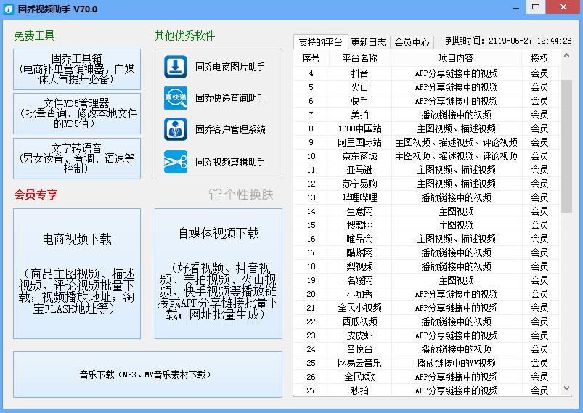Select the 抖音 platform row

(x=426, y=73)
